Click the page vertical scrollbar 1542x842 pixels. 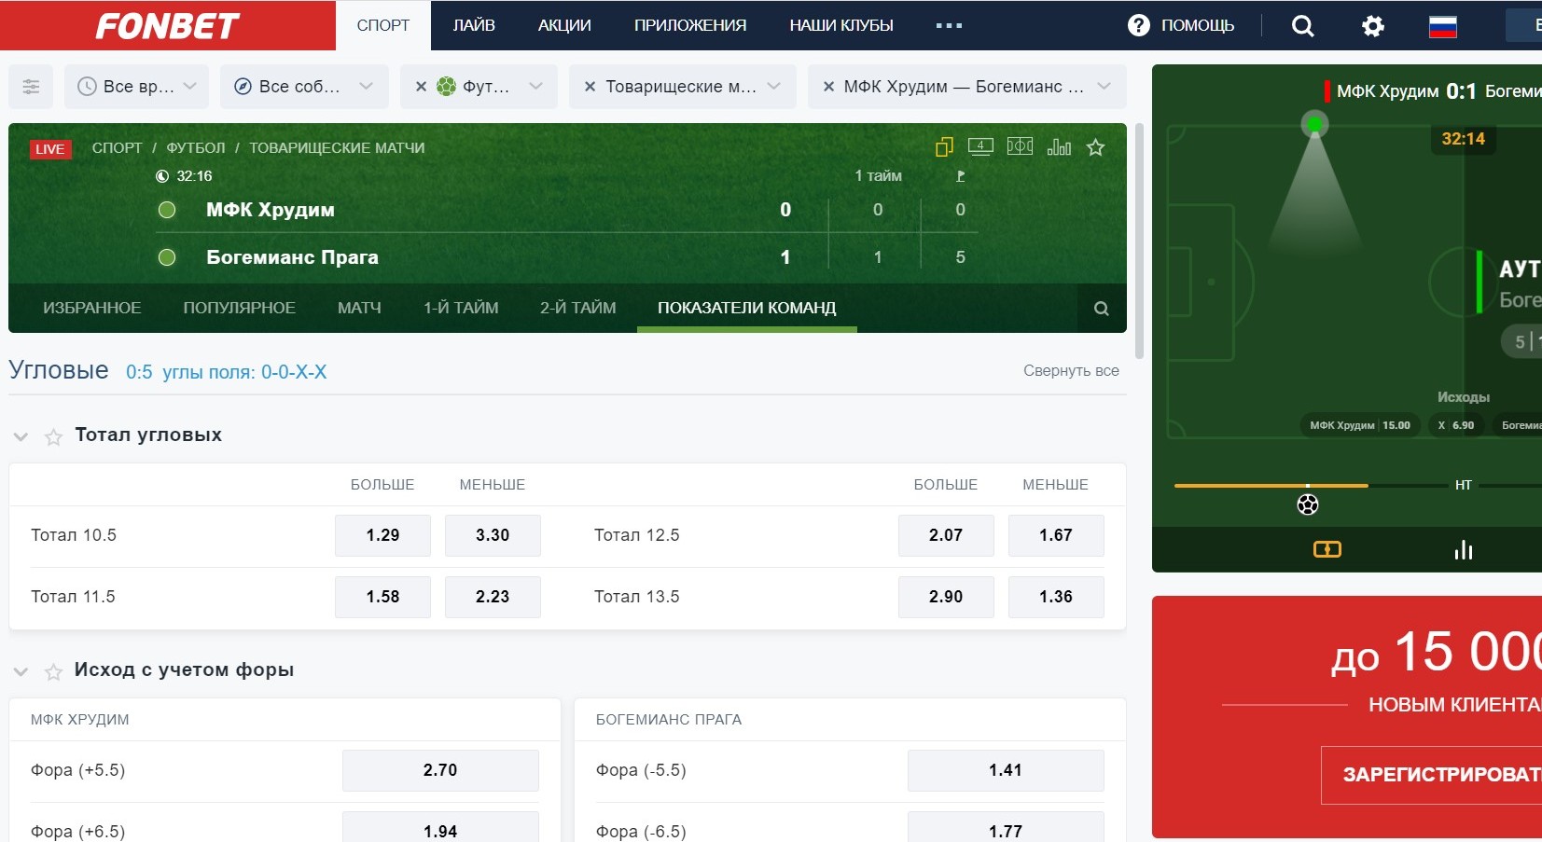tap(1139, 241)
